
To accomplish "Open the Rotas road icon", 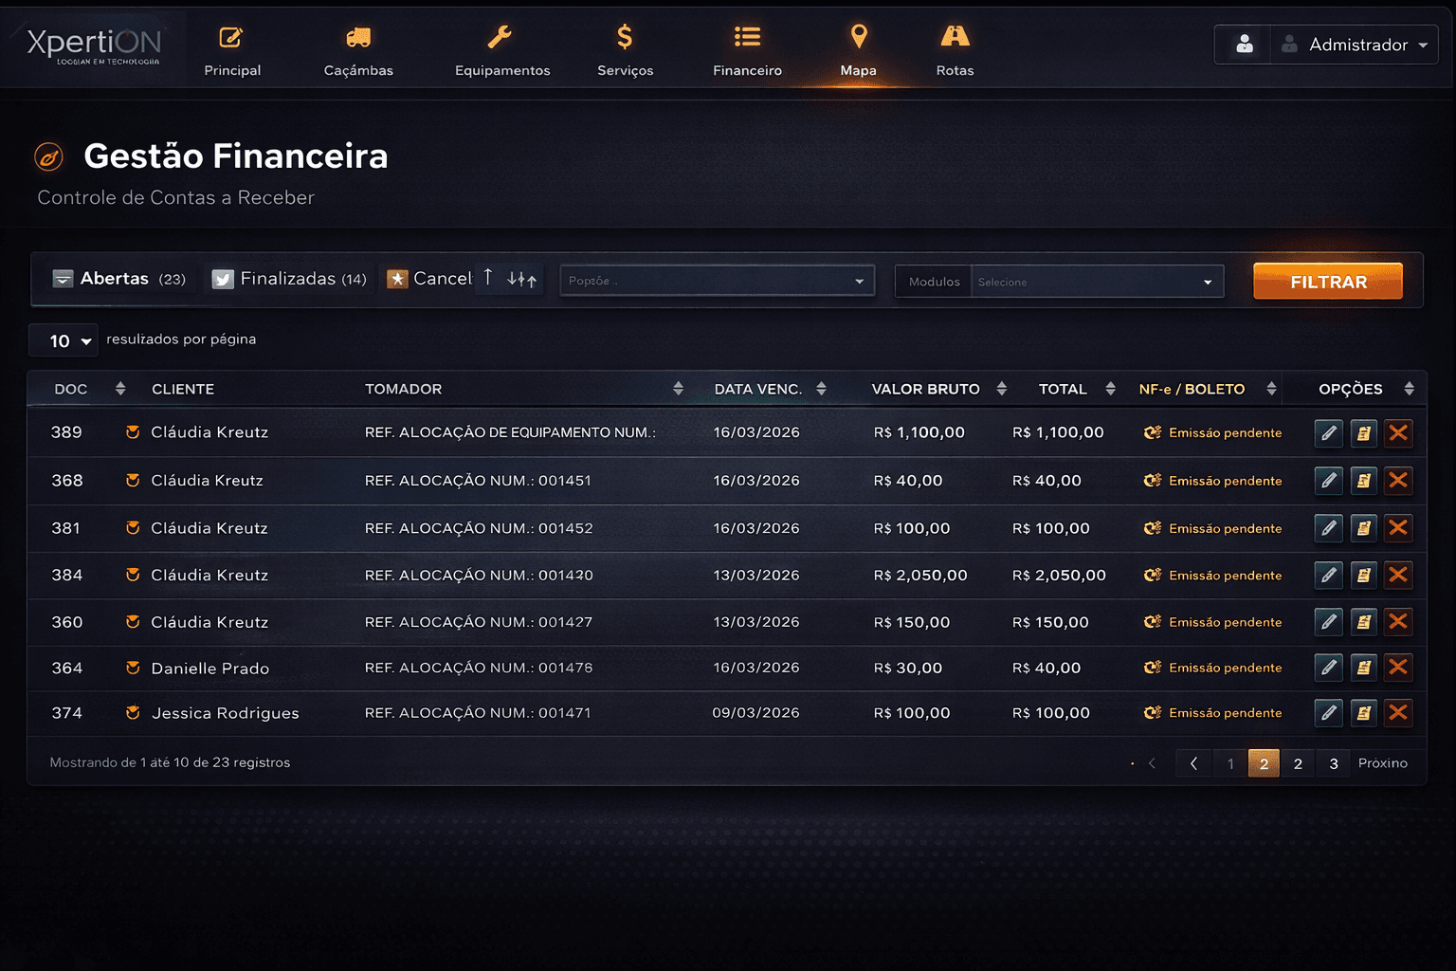I will [955, 38].
